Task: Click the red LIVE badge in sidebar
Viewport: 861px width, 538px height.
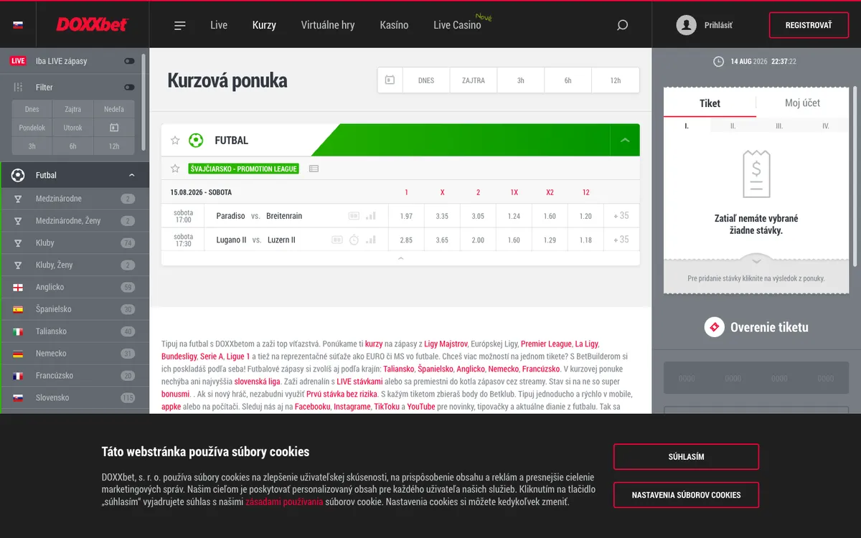Action: 18,61
